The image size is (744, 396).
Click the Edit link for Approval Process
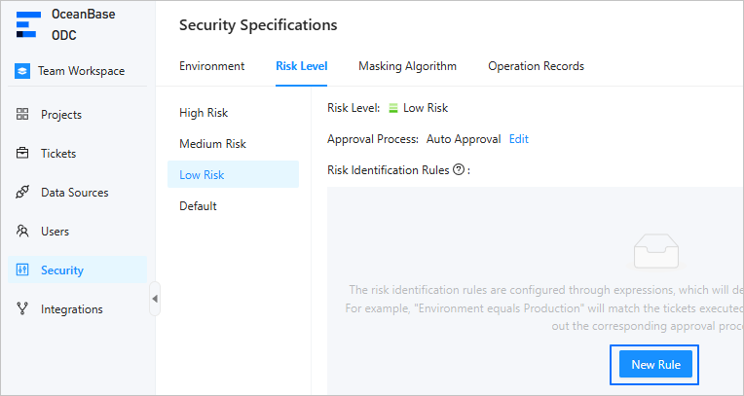pyautogui.click(x=519, y=139)
